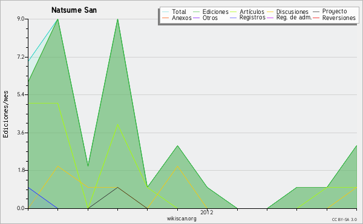The image size is (363, 224).
Task: Click the 3.6 y-axis value
Action: (x=21, y=133)
